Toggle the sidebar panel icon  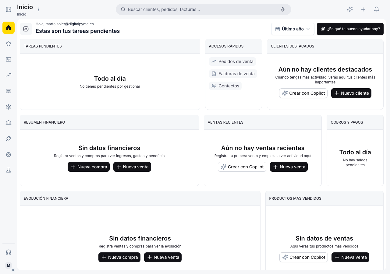(x=9, y=9)
